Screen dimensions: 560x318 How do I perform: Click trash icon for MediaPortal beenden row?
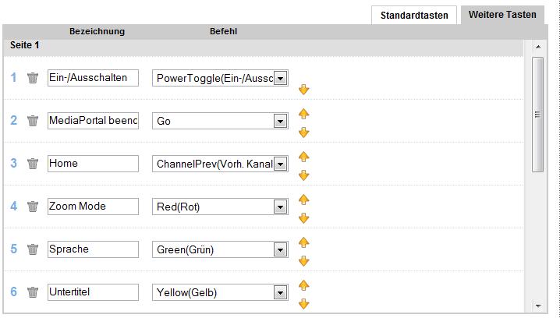(x=33, y=121)
